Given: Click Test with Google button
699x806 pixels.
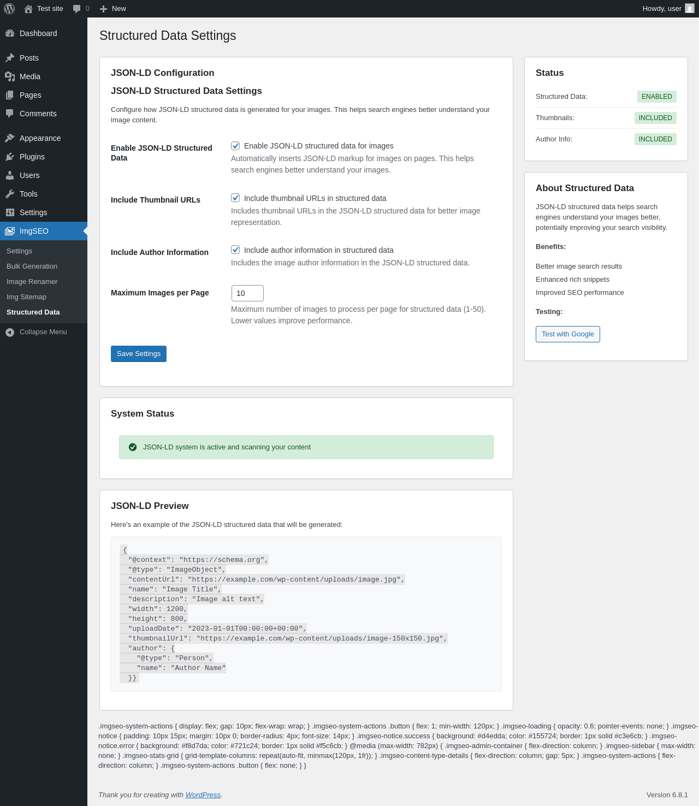Looking at the screenshot, I should pyautogui.click(x=568, y=334).
